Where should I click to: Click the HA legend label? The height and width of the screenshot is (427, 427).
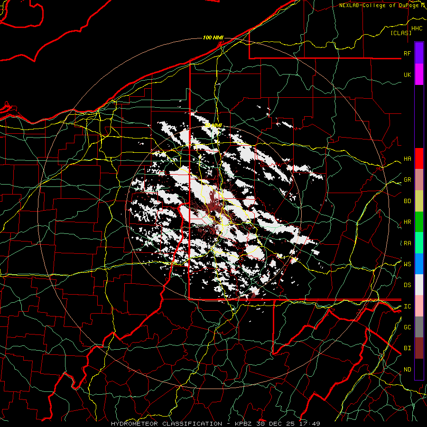pyautogui.click(x=407, y=158)
